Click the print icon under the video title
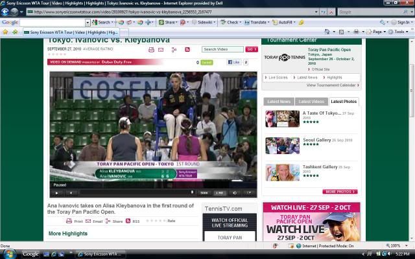The image size is (415, 259). 151,50
